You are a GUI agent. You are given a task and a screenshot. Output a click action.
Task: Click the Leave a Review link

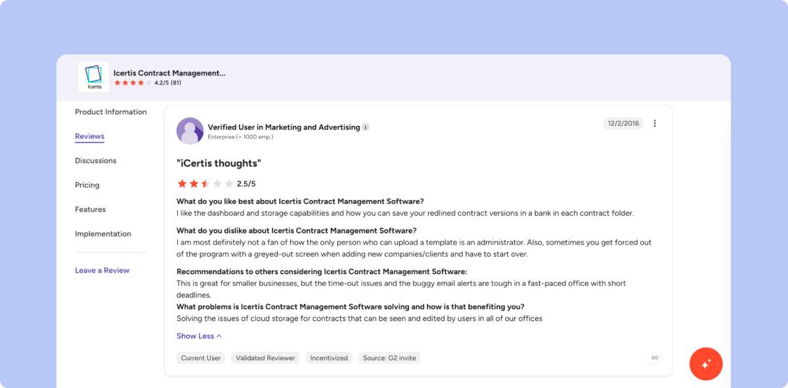click(x=102, y=270)
